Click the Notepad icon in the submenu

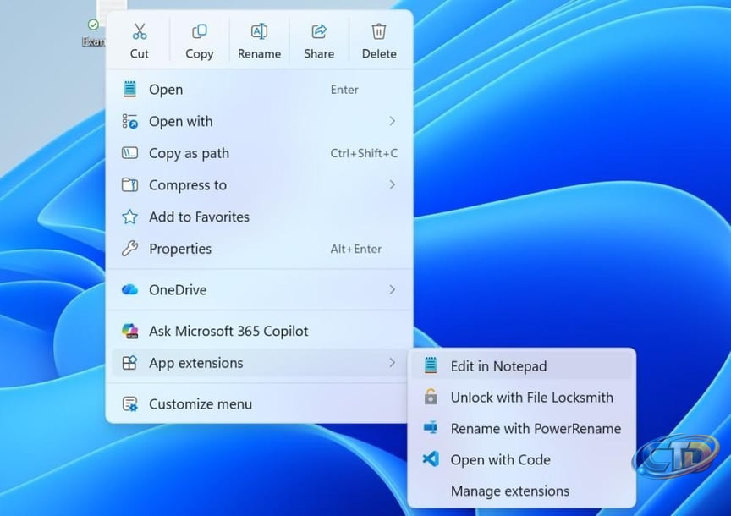(431, 365)
